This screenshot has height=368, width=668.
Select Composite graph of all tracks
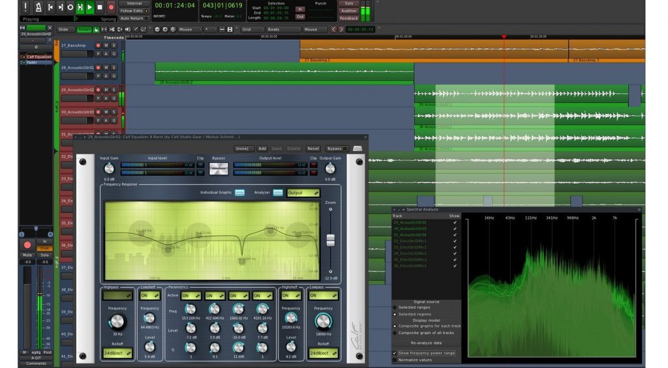click(395, 332)
